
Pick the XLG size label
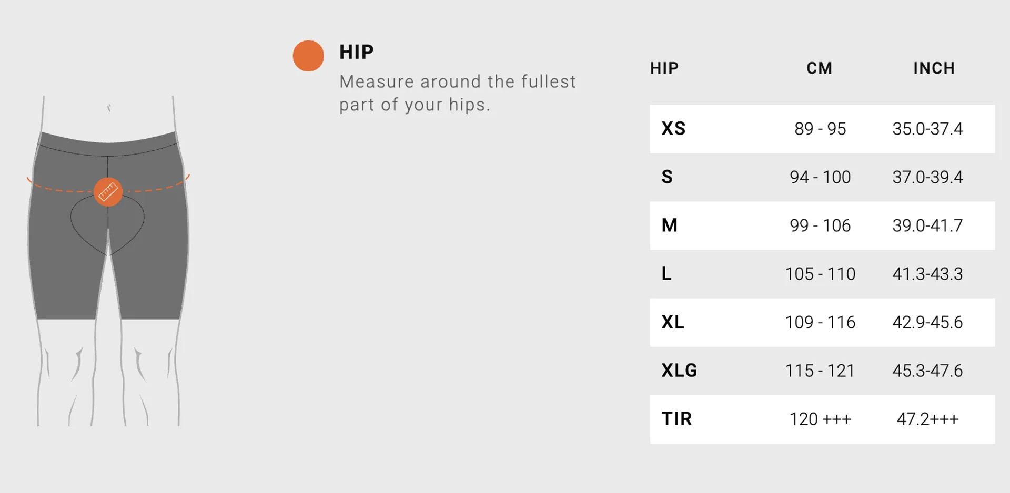tap(679, 371)
